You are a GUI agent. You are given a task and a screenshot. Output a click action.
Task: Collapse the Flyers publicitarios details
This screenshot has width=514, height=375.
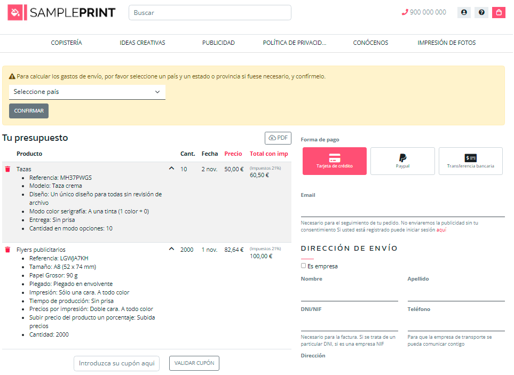171,249
